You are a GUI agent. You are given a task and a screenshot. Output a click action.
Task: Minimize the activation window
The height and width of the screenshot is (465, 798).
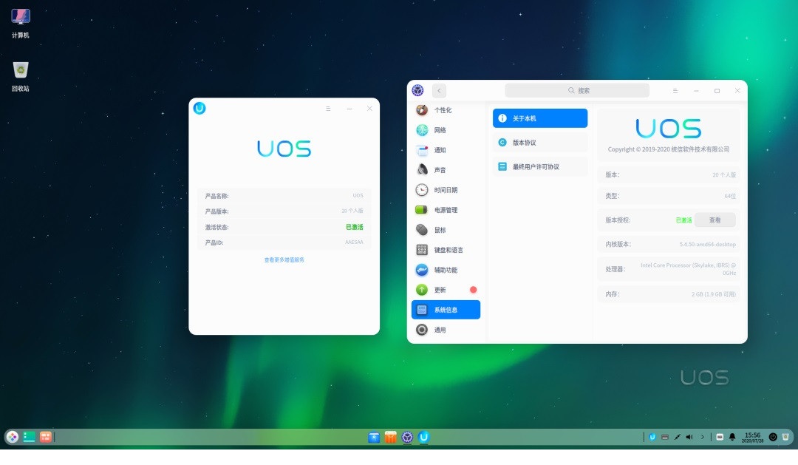[x=349, y=109]
